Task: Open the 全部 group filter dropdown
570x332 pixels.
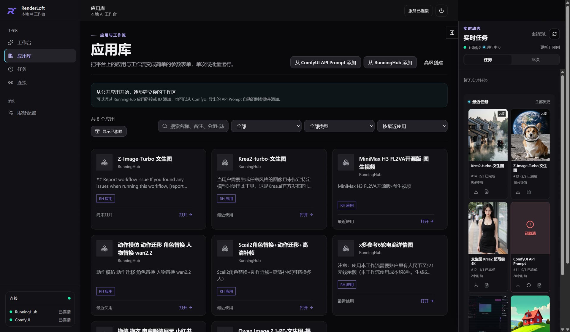Action: click(266, 126)
